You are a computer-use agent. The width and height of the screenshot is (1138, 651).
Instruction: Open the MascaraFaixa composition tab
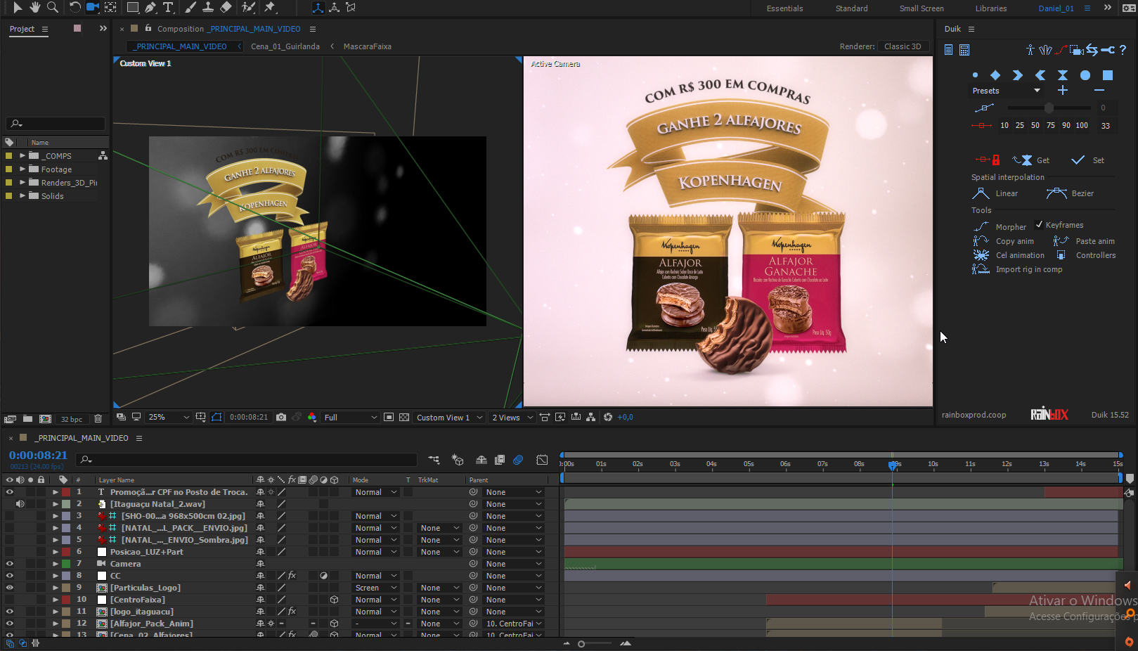367,46
